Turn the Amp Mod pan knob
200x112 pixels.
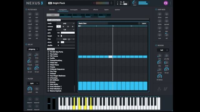(167, 14)
